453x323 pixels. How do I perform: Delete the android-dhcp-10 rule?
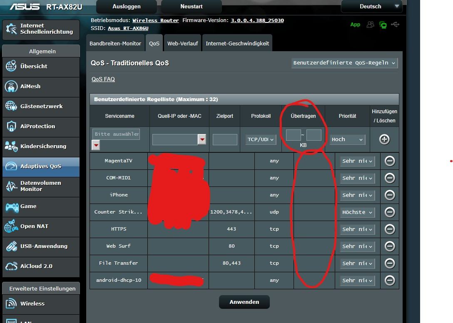point(390,280)
